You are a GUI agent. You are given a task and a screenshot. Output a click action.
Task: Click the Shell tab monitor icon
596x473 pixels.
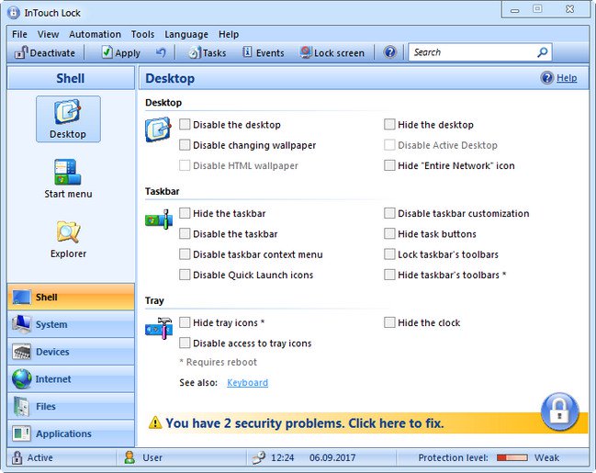click(22, 297)
